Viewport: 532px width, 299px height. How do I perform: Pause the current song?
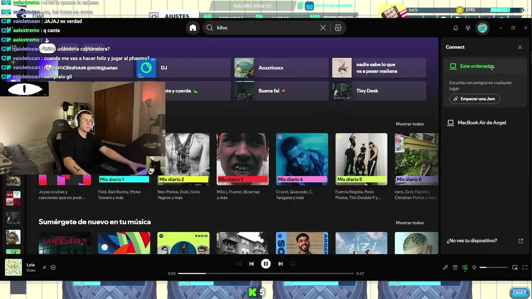(x=266, y=264)
